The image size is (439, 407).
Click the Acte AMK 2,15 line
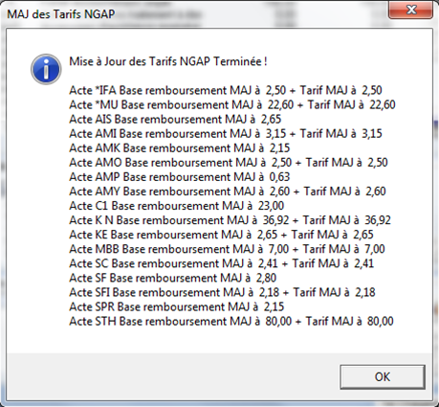click(x=180, y=148)
